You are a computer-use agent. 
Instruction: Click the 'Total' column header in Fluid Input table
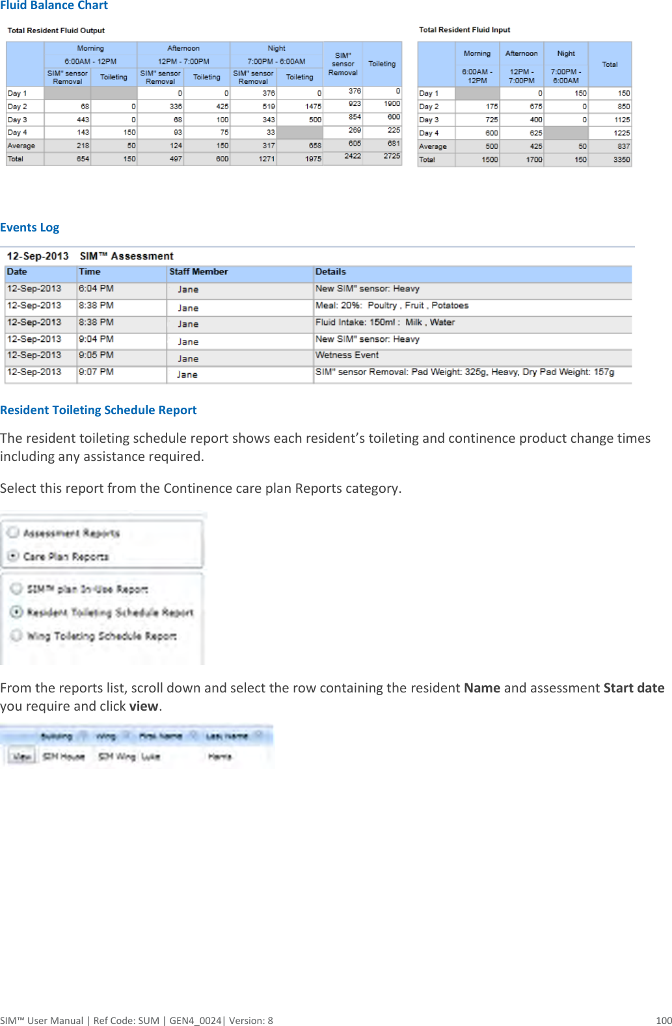(610, 64)
